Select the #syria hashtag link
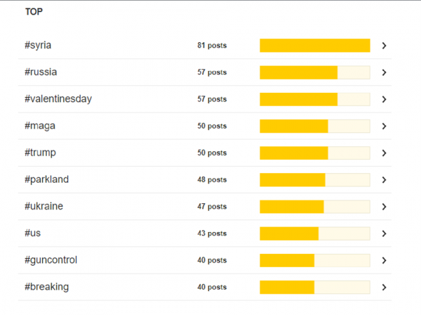Screen dimensions: 421x315 click(x=38, y=45)
